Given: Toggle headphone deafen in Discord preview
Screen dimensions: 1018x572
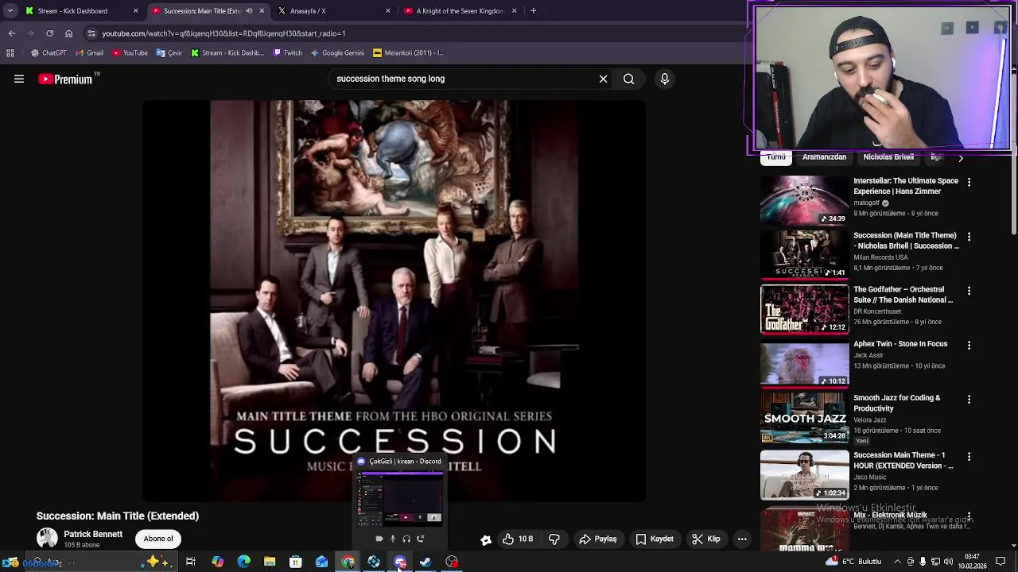Looking at the screenshot, I should coord(406,539).
